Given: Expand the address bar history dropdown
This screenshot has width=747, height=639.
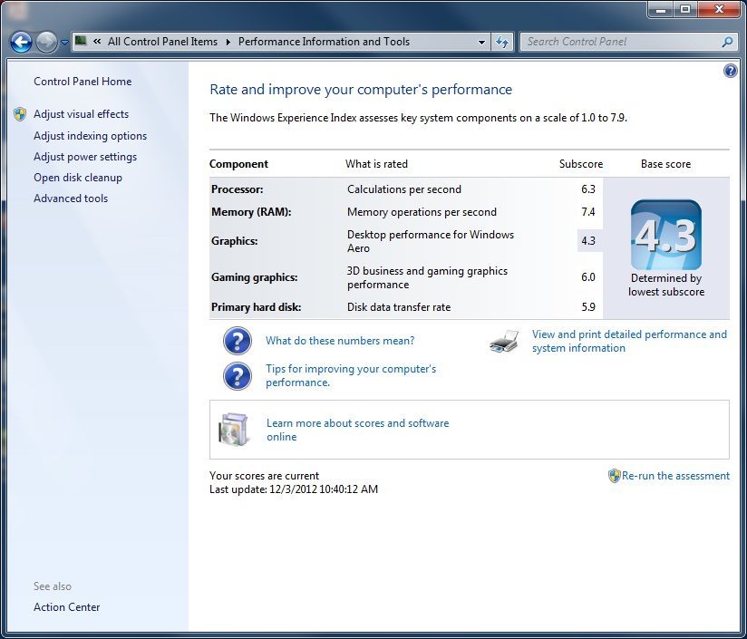Looking at the screenshot, I should [x=481, y=42].
